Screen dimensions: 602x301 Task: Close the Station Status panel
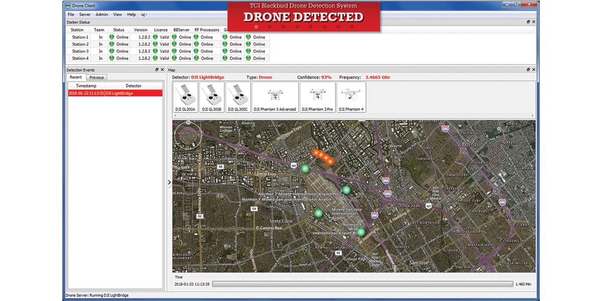click(533, 22)
